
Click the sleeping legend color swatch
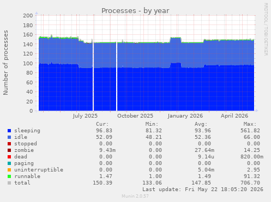point(9,131)
